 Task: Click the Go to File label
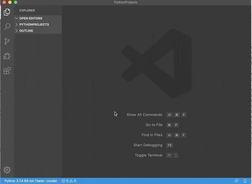tap(154, 125)
